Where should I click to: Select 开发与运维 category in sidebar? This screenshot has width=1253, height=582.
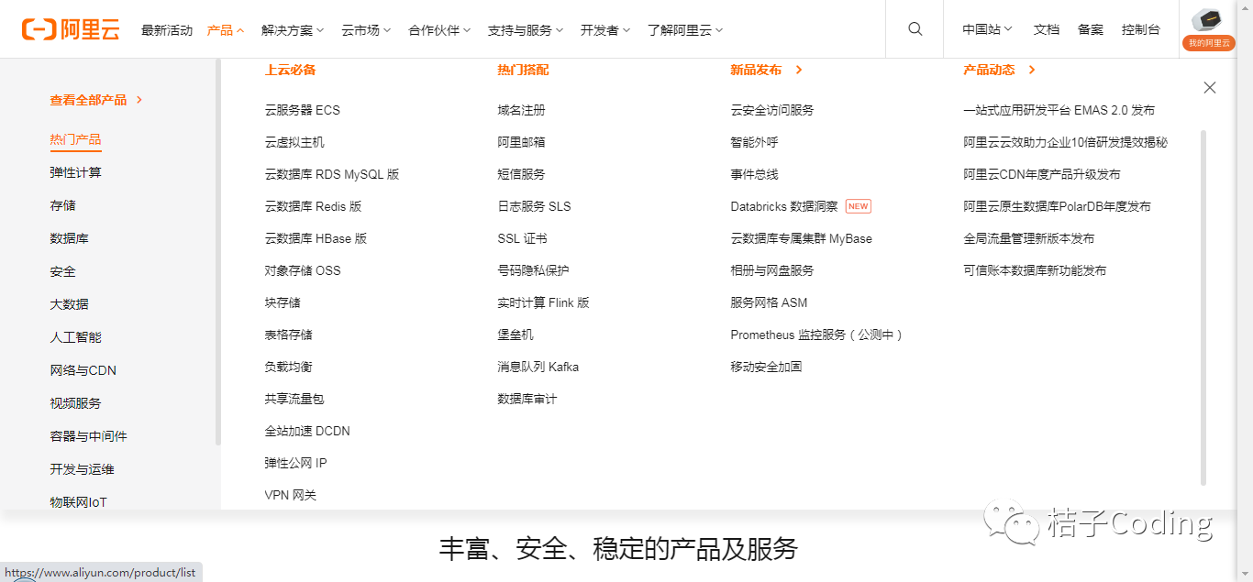coord(82,469)
